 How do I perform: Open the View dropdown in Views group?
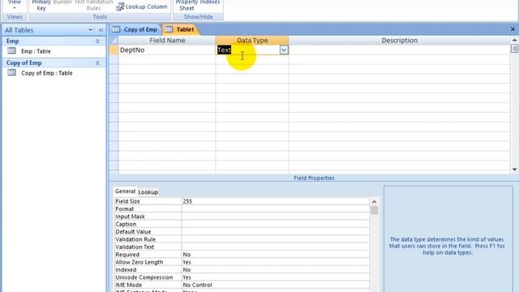click(x=15, y=5)
